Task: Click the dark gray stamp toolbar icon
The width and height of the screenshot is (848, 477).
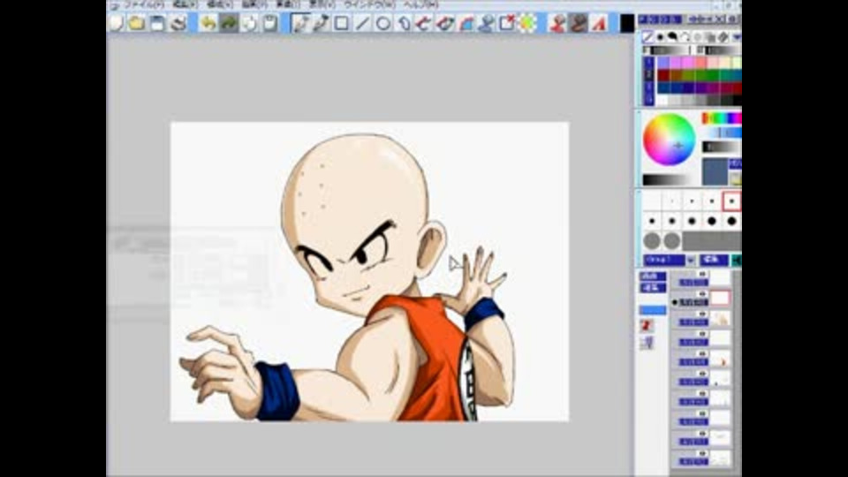Action: click(x=578, y=23)
